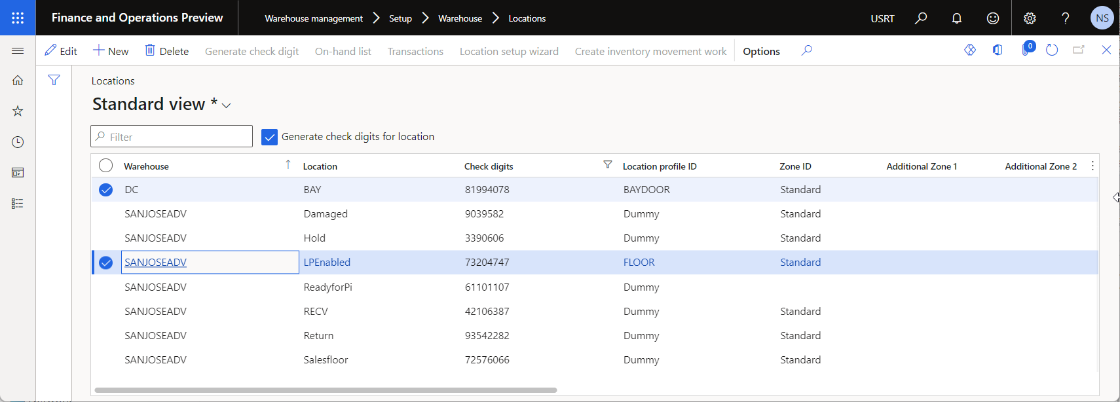Open Workspaces icon in sidebar
The image size is (1120, 402).
pyautogui.click(x=18, y=173)
